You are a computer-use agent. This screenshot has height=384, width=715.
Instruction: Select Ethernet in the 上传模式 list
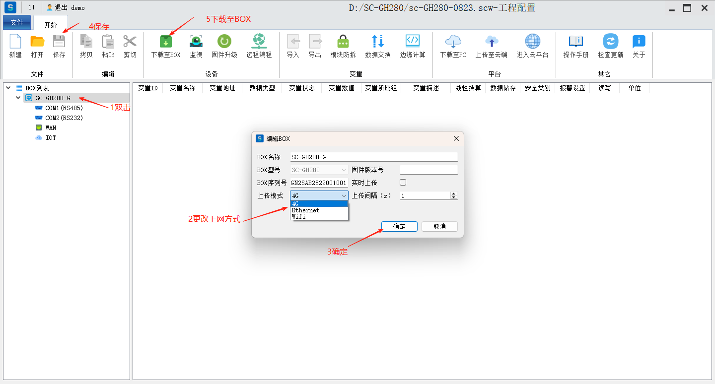click(306, 210)
